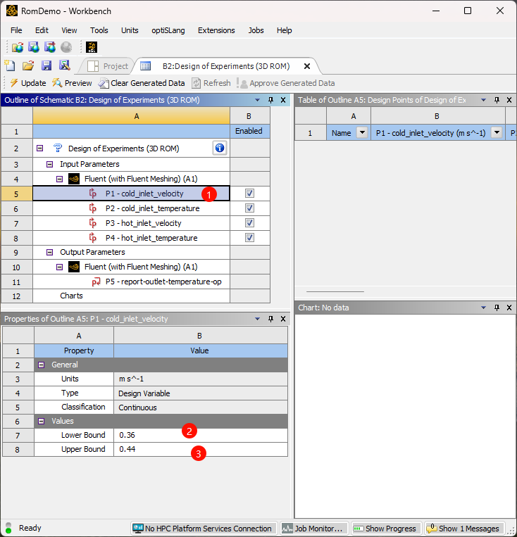Click the optiSLang toolbar icon
This screenshot has height=537, width=517.
[92, 47]
